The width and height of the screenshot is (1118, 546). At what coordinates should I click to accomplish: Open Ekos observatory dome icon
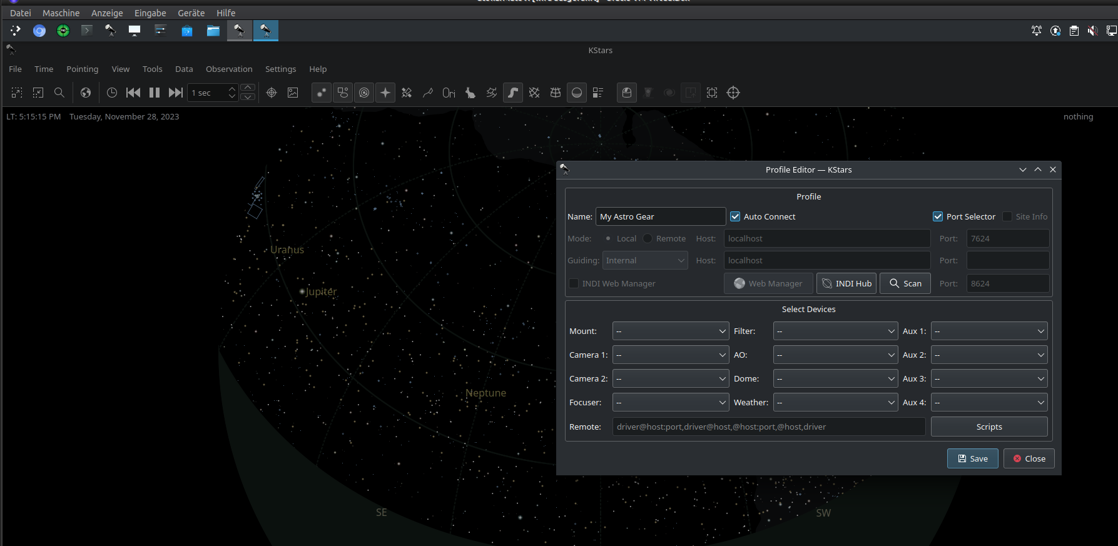click(627, 93)
